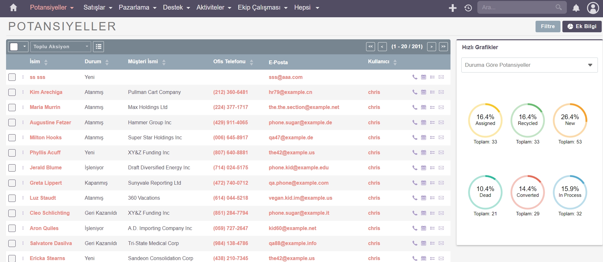The width and height of the screenshot is (603, 262).
Task: Select the Phyllis Acuff row checkbox
Action: [x=12, y=153]
